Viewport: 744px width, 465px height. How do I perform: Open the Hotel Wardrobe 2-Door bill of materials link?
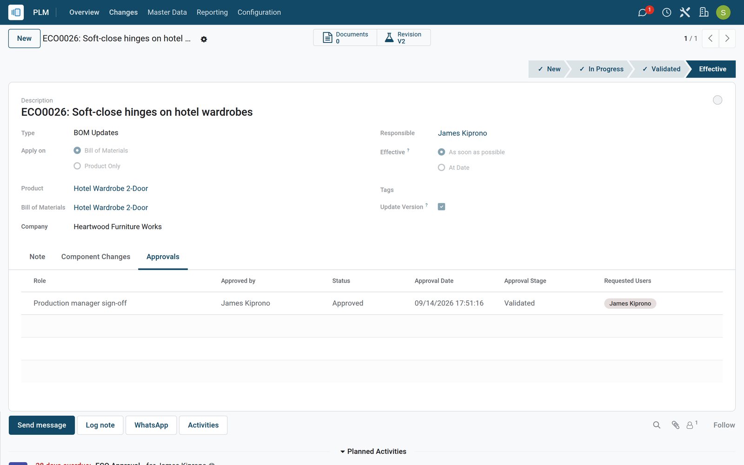pos(111,207)
